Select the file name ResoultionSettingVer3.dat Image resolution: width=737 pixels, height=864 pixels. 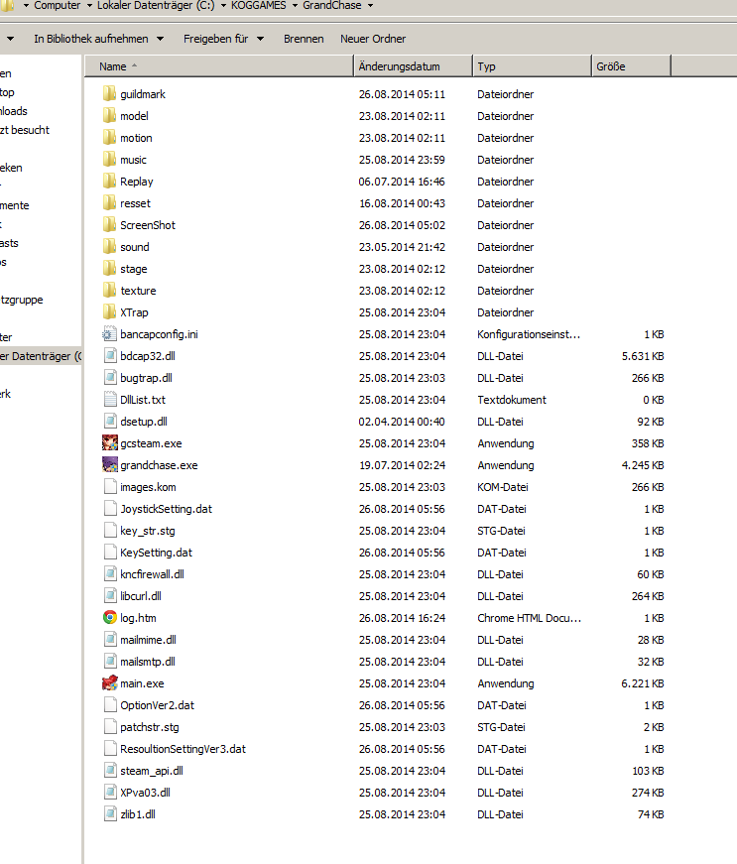click(183, 749)
